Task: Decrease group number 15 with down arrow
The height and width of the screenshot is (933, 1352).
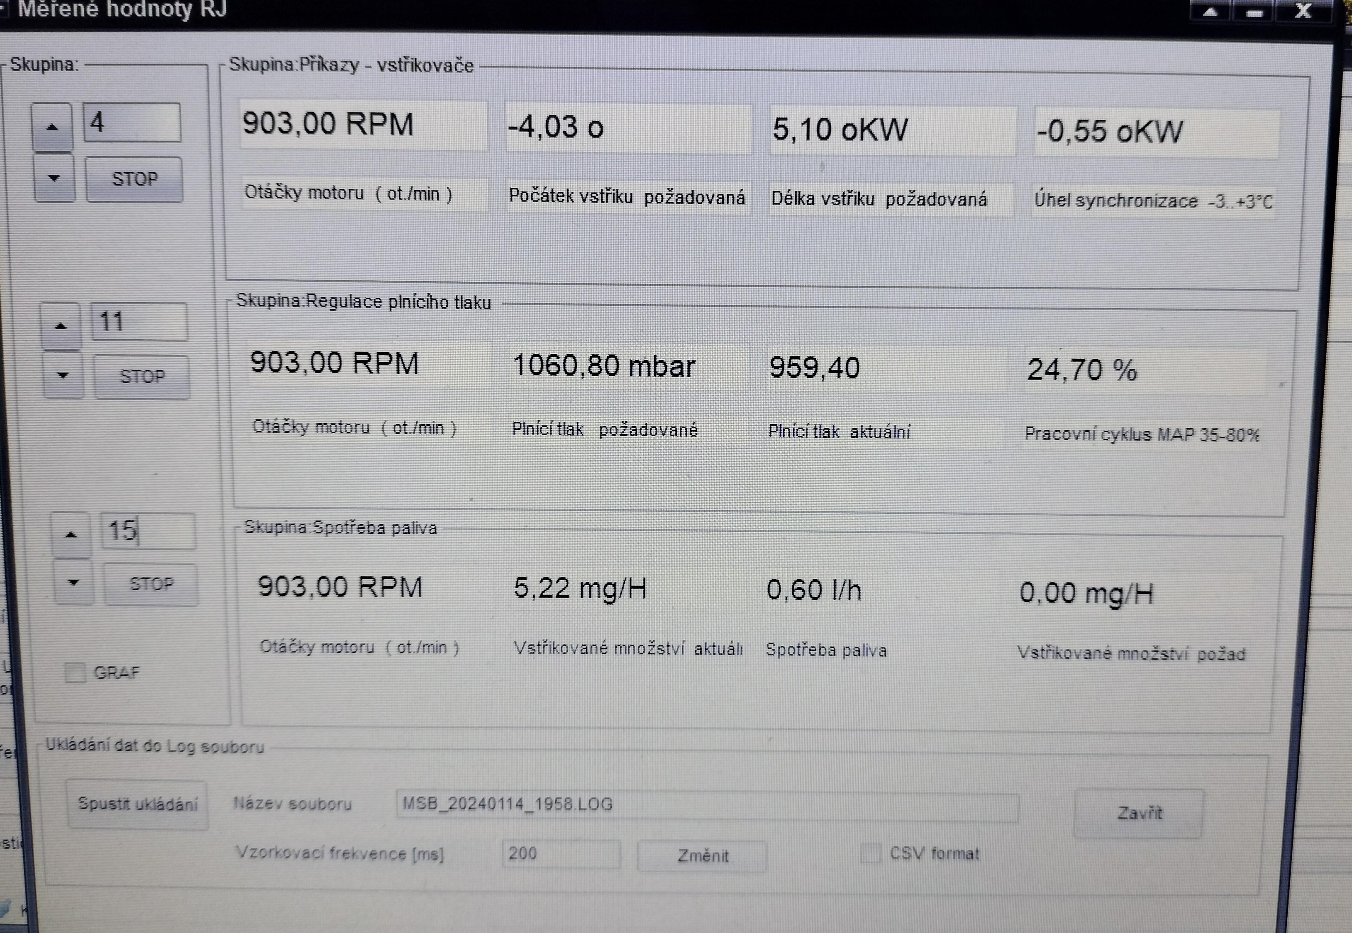Action: (x=74, y=582)
